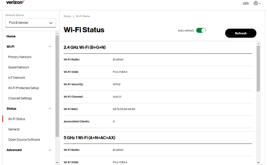This screenshot has width=267, height=165.
Task: Click the Refresh button
Action: pyautogui.click(x=241, y=33)
